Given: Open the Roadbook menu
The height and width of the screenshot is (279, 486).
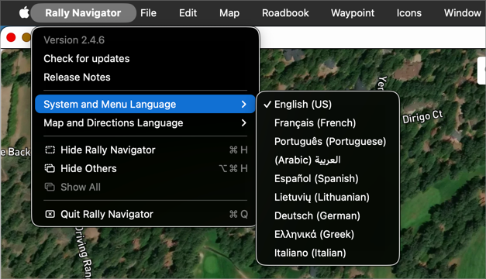Looking at the screenshot, I should click(x=285, y=13).
